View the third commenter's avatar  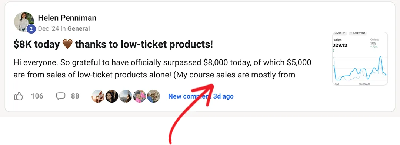tap(126, 96)
